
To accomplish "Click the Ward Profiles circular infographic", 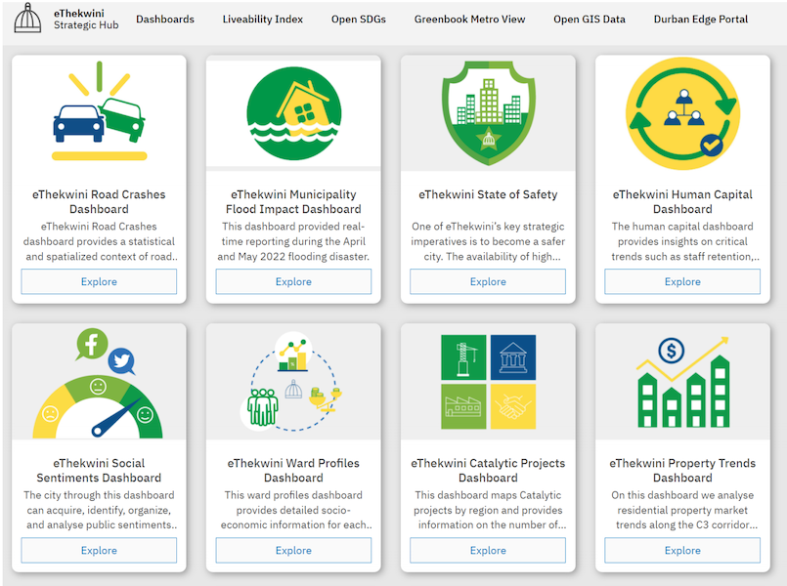I will pyautogui.click(x=291, y=381).
